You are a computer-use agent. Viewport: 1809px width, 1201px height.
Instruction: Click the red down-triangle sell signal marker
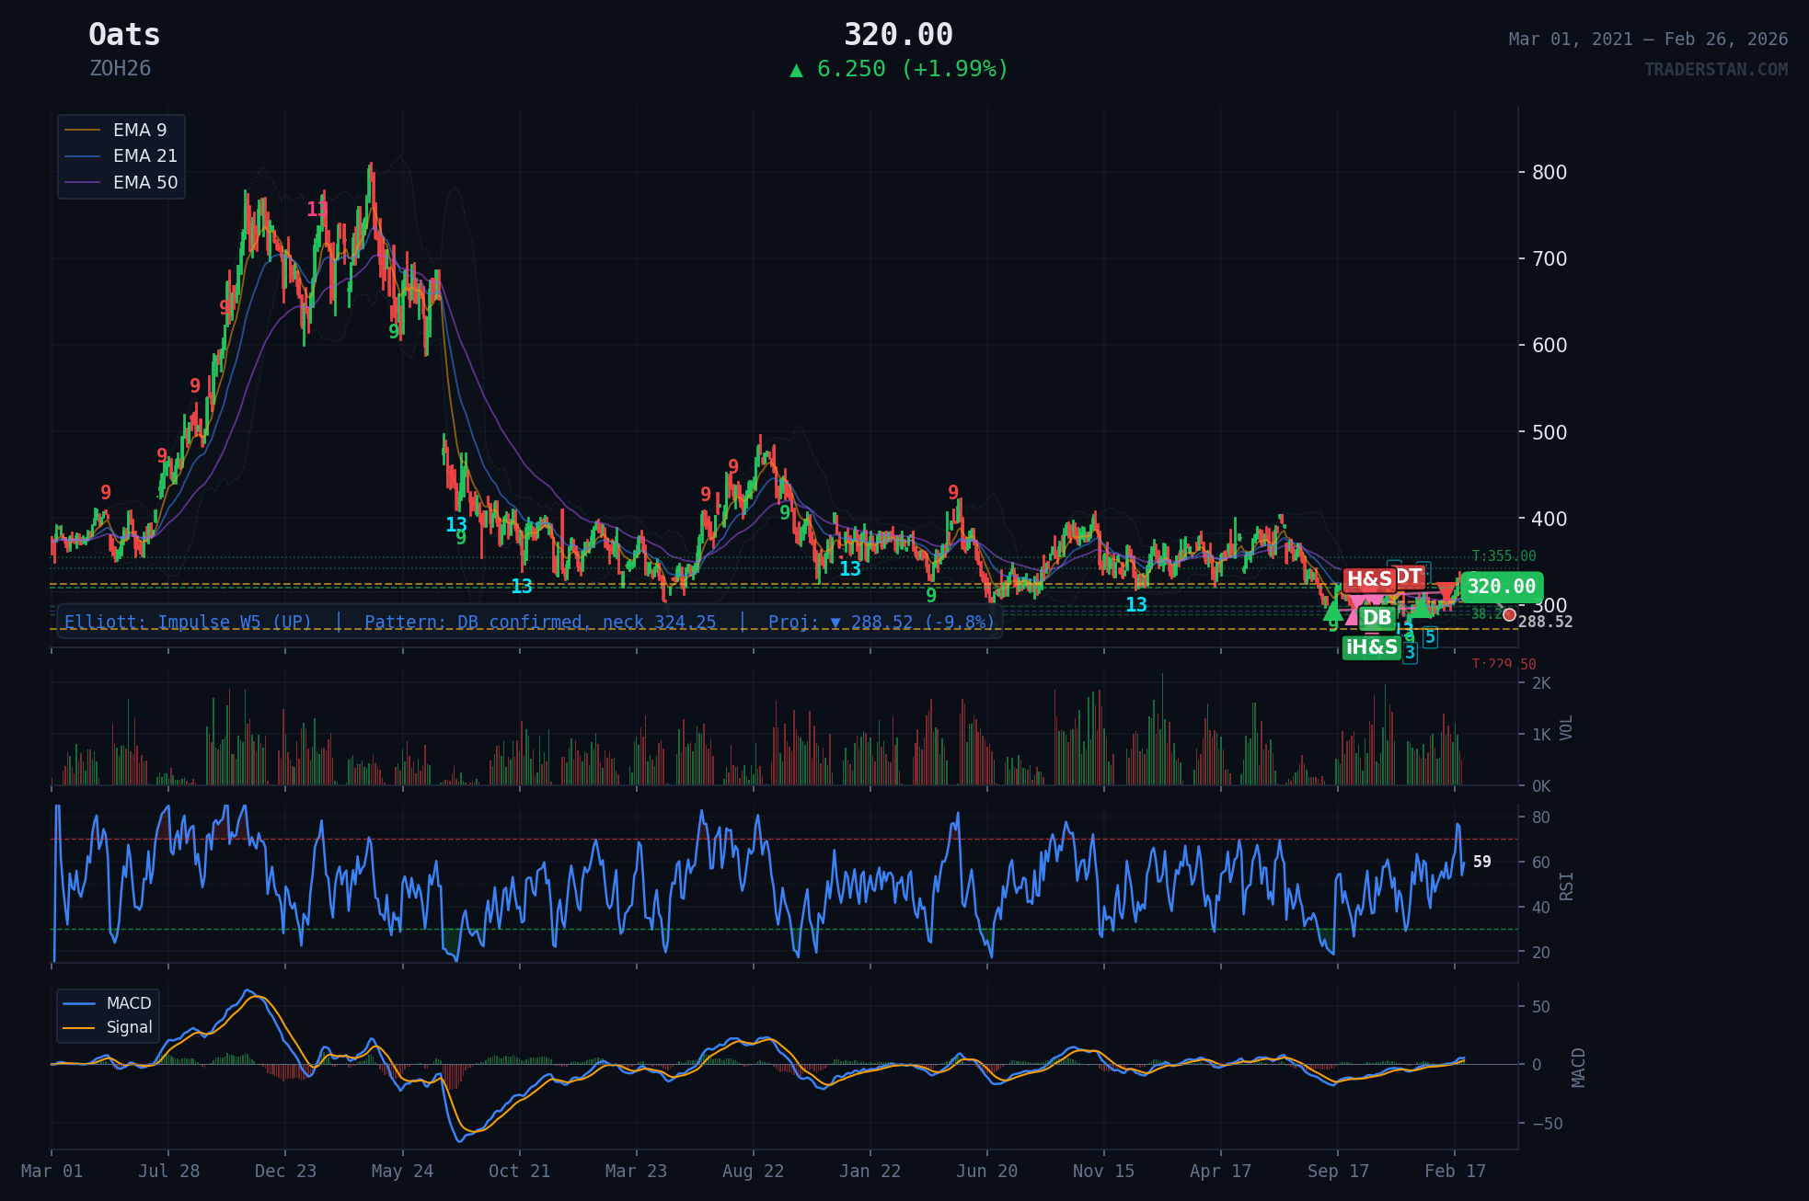click(1446, 591)
